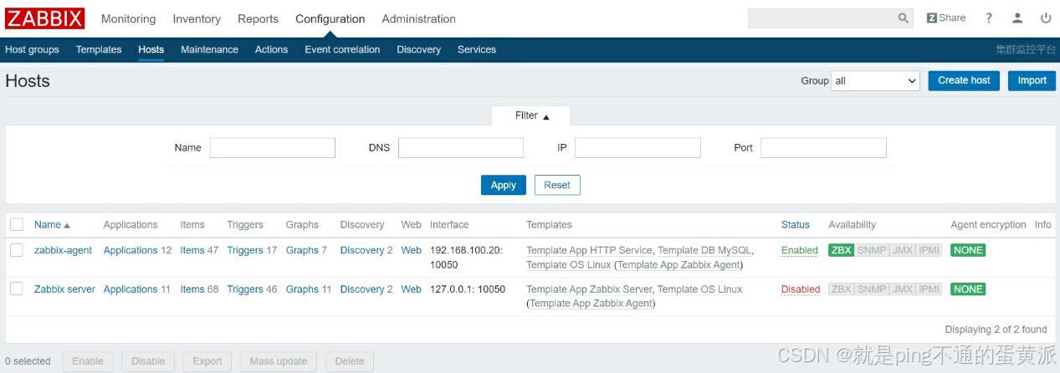
Task: Click the search magnifier icon
Action: [x=904, y=18]
